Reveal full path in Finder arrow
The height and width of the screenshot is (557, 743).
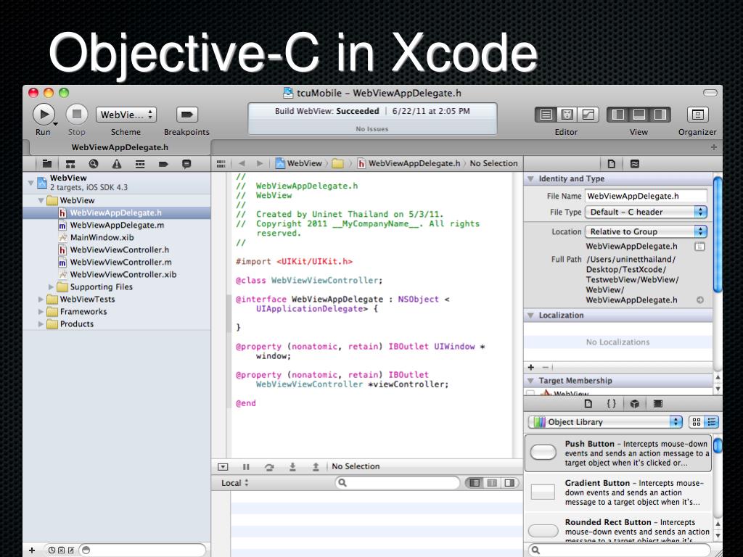pos(700,300)
